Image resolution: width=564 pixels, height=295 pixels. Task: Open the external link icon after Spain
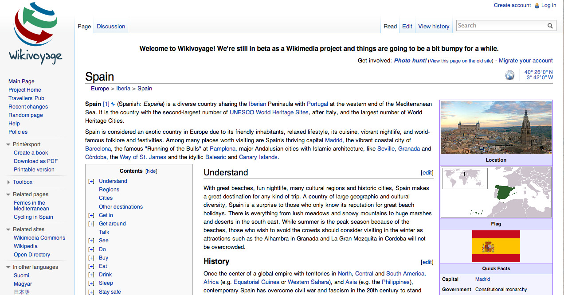[x=113, y=104]
